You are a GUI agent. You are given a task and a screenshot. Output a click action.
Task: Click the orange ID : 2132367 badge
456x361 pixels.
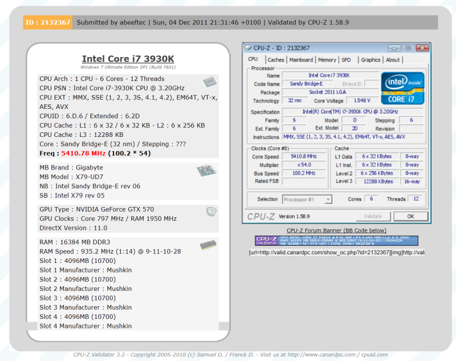pos(48,22)
